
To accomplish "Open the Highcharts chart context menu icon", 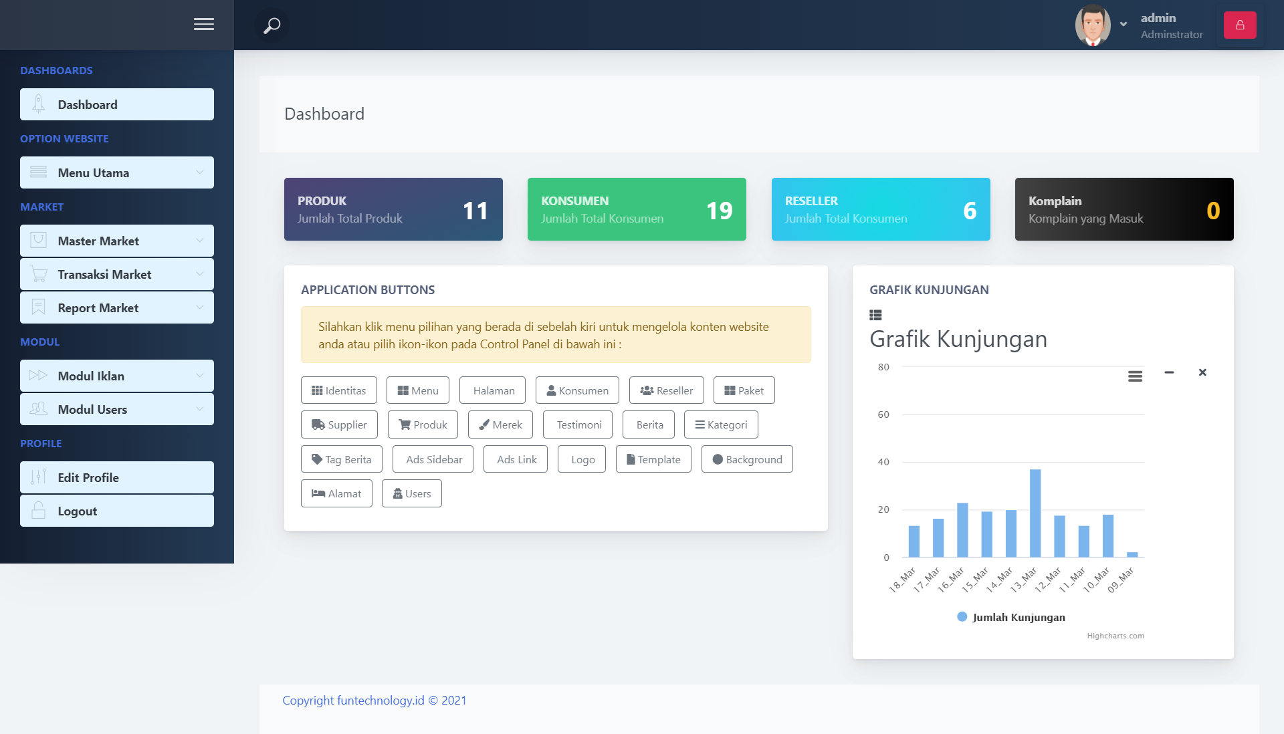I will pos(1135,376).
